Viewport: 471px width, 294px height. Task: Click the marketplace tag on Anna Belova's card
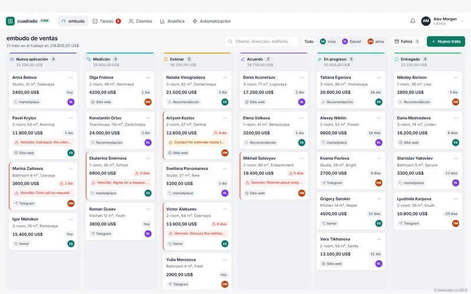point(26,102)
